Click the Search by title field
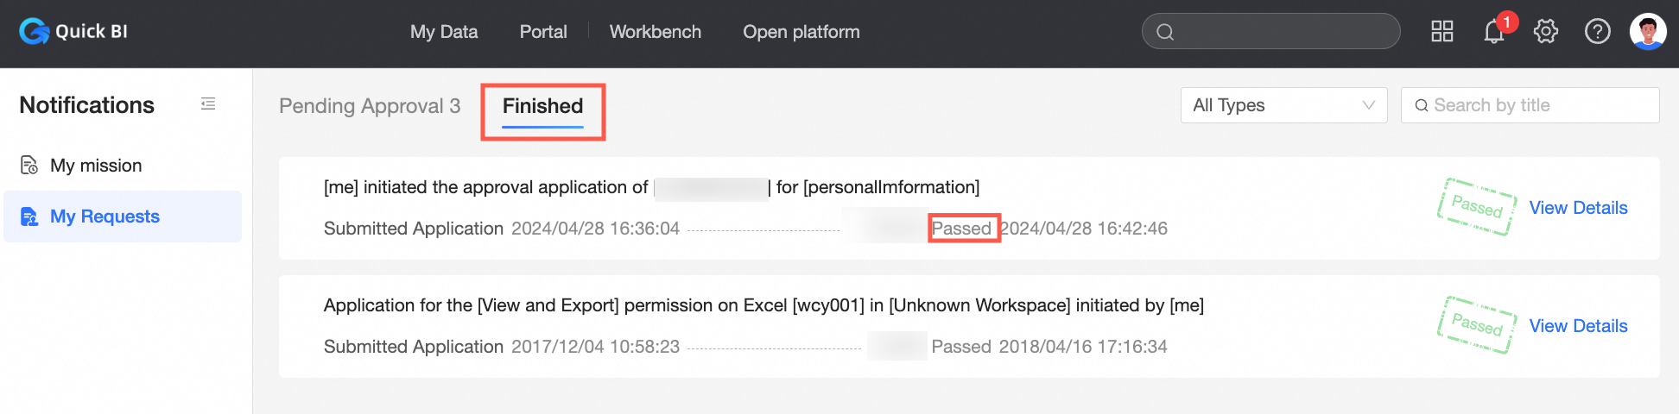1679x414 pixels. click(1537, 105)
